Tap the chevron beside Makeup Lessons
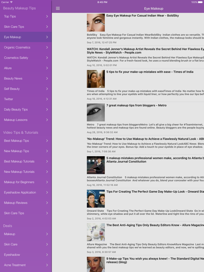 tap(47, 120)
